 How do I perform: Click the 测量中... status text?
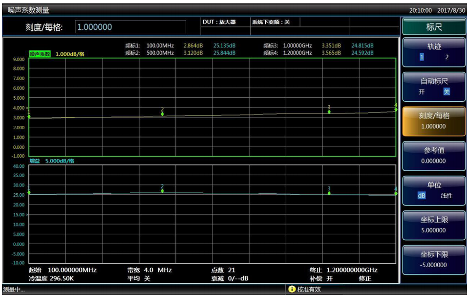pyautogui.click(x=14, y=290)
